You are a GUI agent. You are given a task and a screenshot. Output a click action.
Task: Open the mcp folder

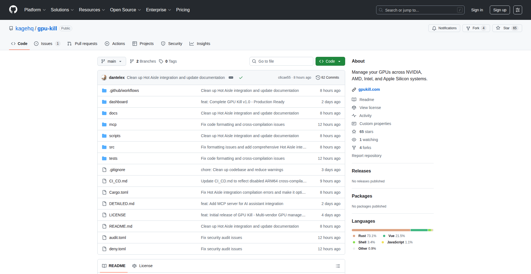click(113, 124)
